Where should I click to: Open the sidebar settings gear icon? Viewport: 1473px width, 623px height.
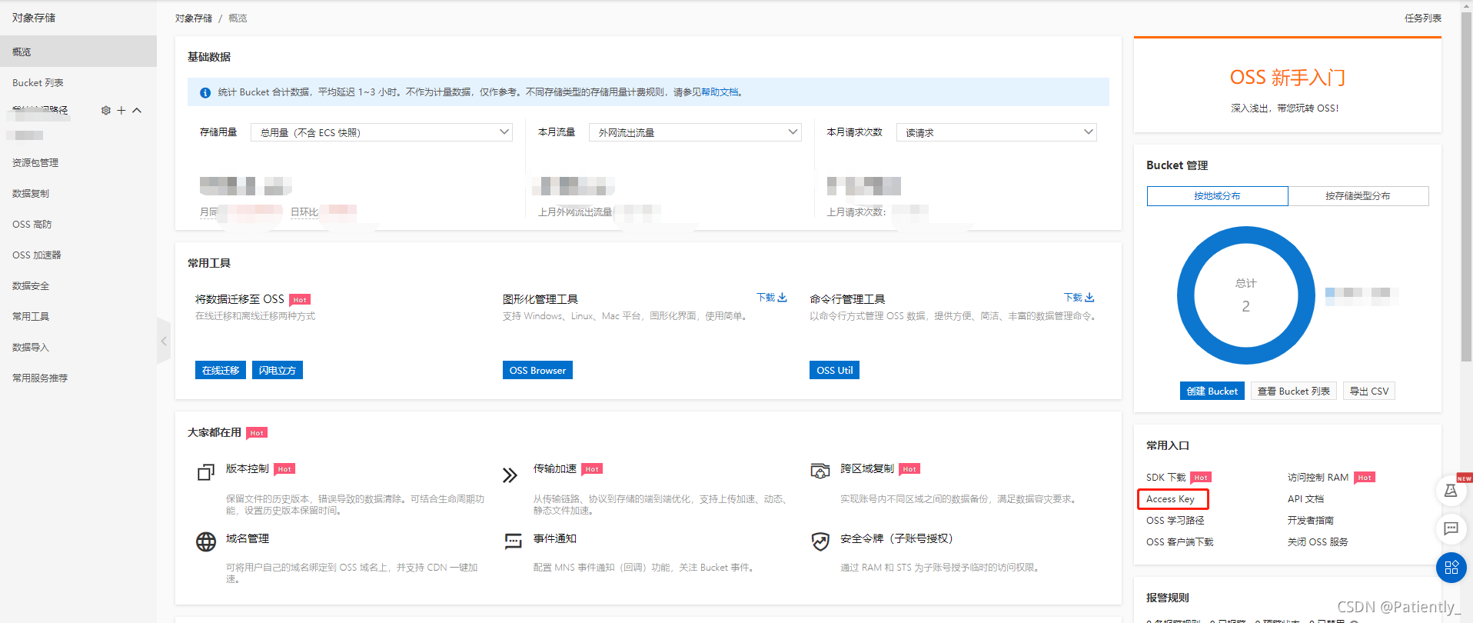[x=106, y=111]
